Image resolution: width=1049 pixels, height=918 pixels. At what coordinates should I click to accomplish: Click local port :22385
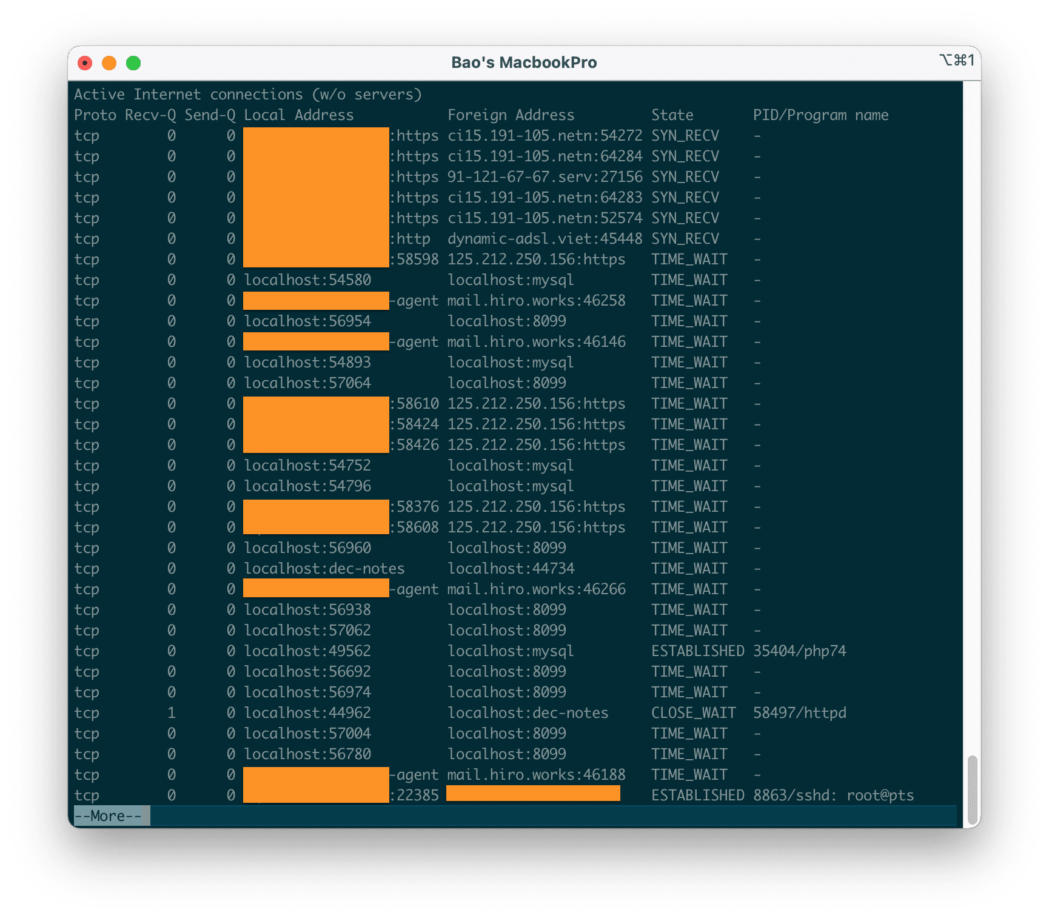(414, 796)
